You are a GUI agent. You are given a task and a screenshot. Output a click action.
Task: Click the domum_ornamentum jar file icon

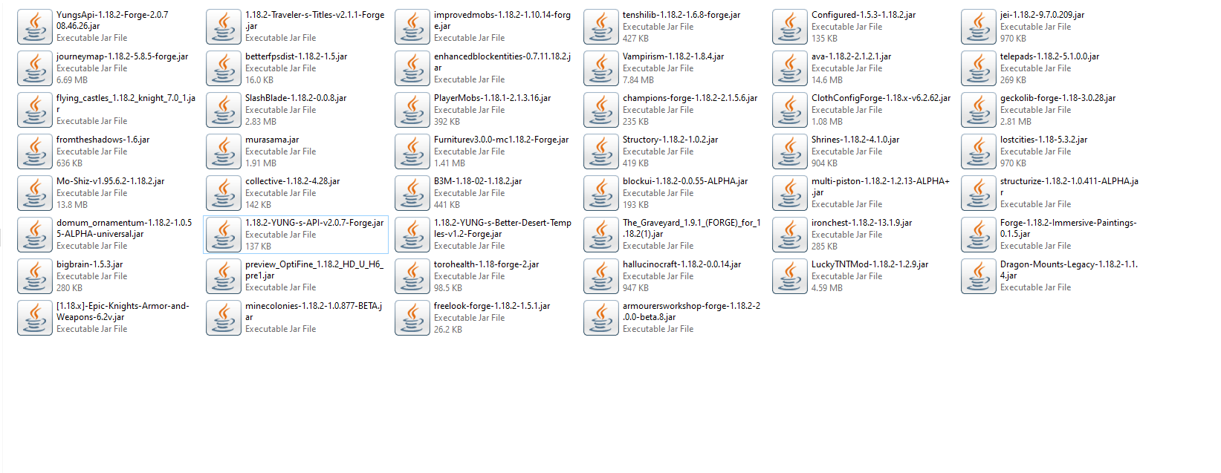tap(34, 235)
